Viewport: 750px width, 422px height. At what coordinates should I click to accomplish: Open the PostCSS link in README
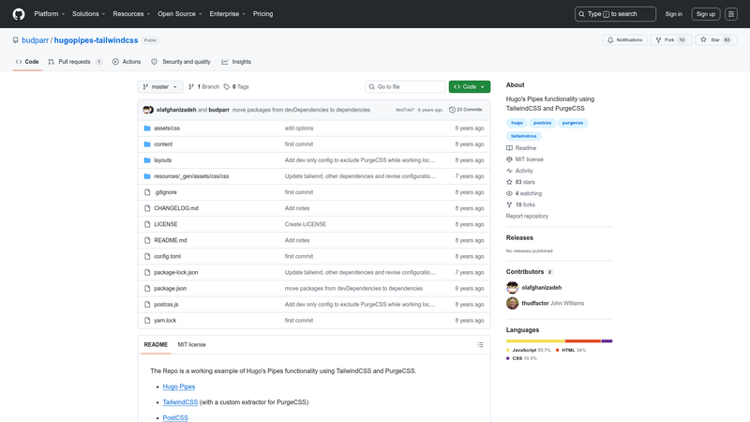tap(175, 417)
